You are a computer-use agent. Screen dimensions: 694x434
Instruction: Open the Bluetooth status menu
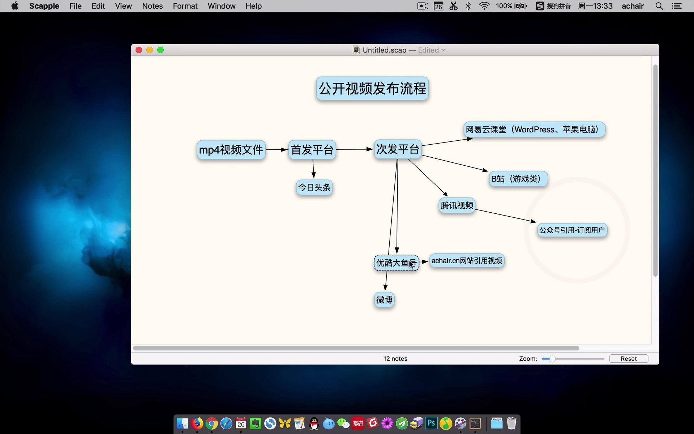click(468, 6)
